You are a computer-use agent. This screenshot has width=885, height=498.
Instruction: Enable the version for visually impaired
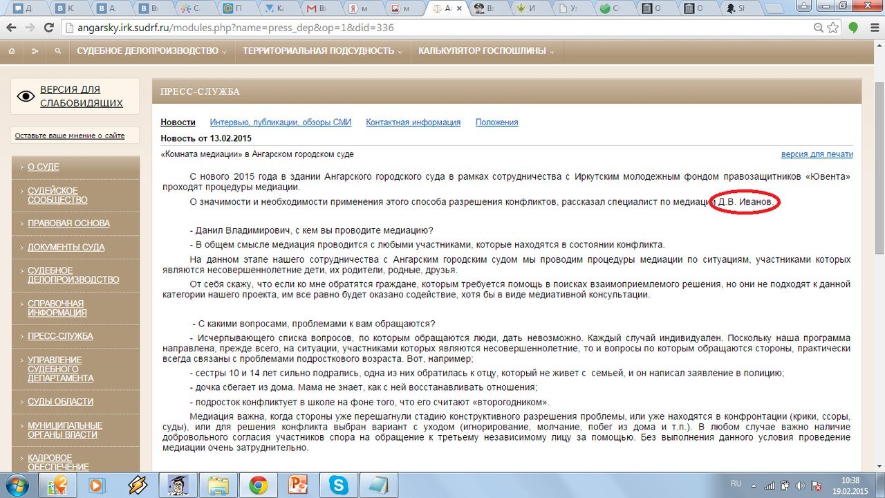click(81, 96)
